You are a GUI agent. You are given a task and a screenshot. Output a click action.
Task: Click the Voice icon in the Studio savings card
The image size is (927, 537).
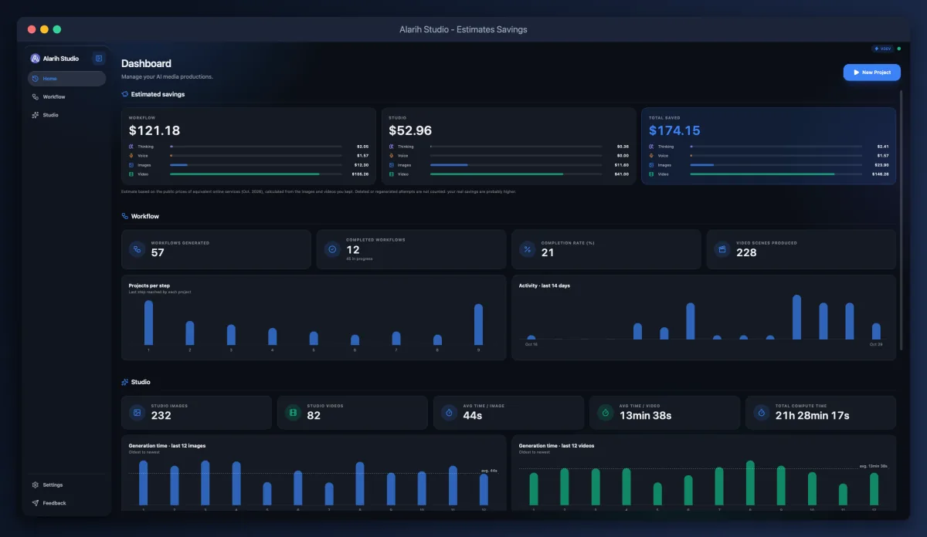[392, 156]
